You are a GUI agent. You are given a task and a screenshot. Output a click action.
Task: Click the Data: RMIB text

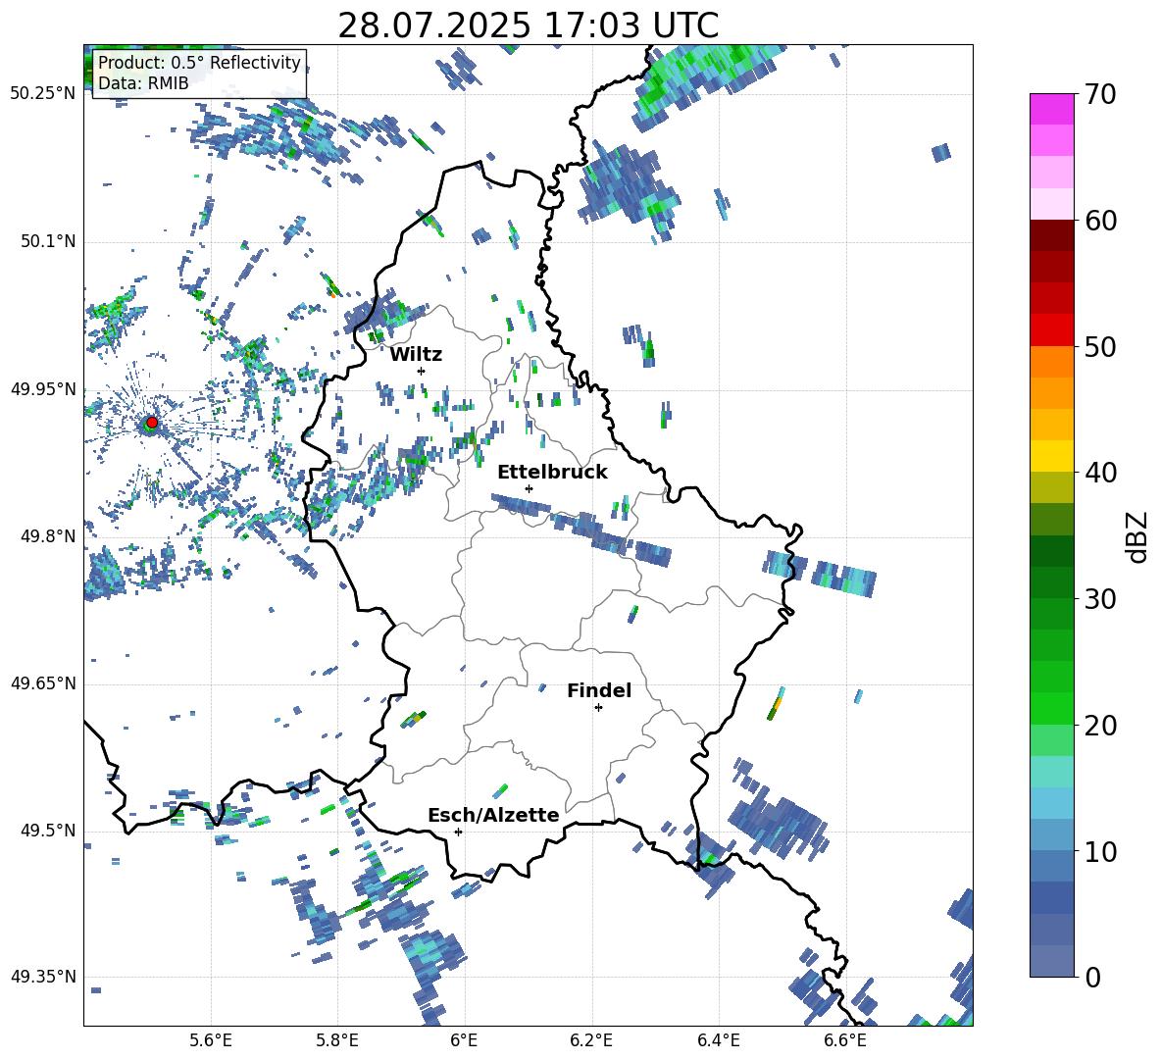point(143,83)
